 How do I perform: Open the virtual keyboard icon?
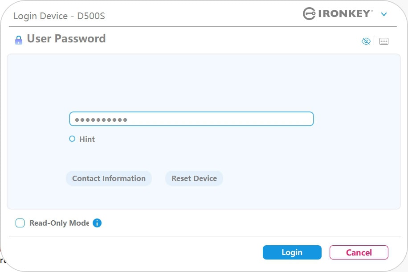click(x=384, y=41)
